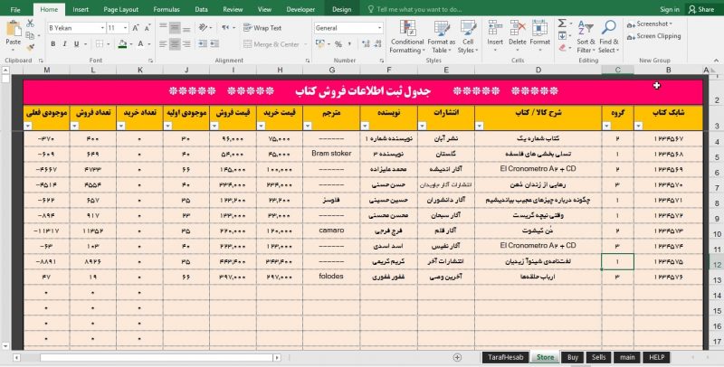Open Conditional Formatting menu
The width and height of the screenshot is (724, 367).
coord(406,37)
